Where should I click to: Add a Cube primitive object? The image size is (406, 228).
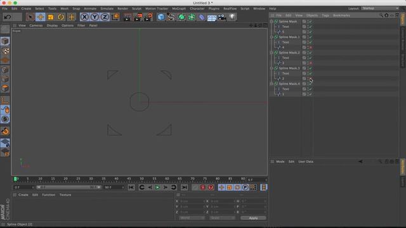[161, 17]
